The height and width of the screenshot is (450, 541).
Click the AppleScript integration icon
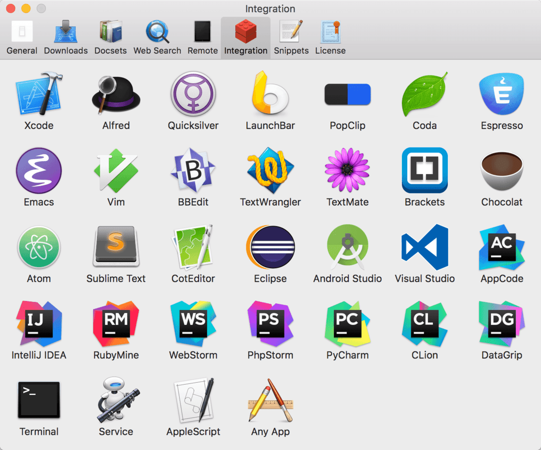194,400
